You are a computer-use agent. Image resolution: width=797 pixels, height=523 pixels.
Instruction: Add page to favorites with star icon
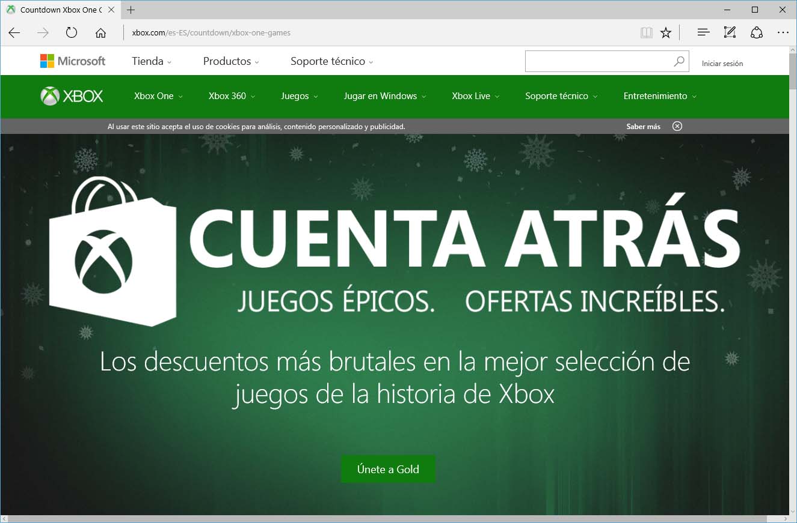point(666,32)
